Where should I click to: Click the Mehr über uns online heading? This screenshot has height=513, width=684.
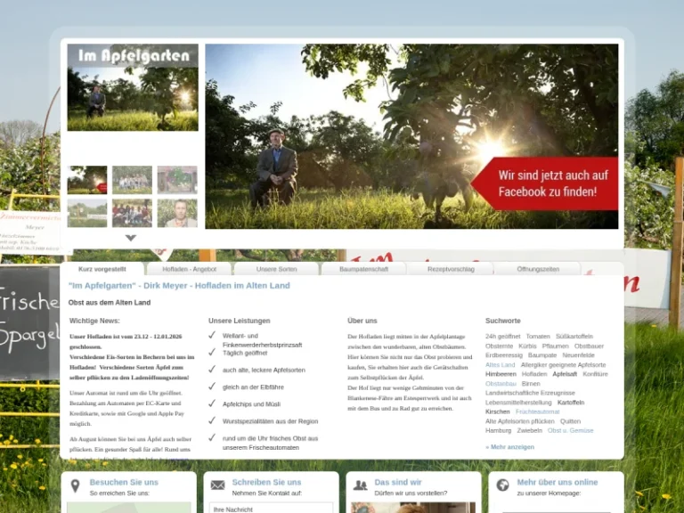(x=558, y=482)
